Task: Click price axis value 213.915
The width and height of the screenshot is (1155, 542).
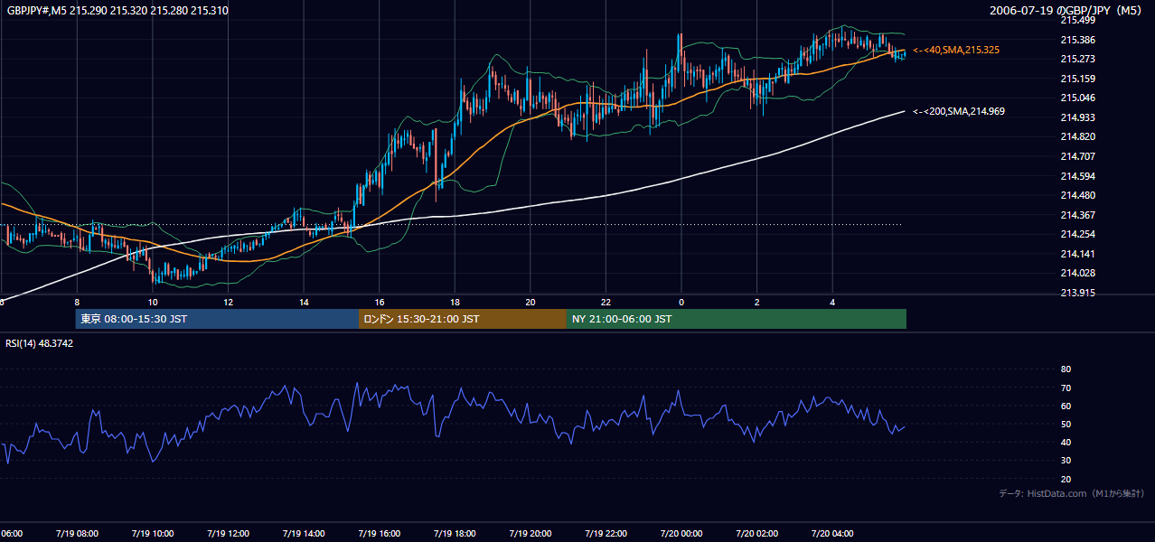Action: pos(1077,293)
